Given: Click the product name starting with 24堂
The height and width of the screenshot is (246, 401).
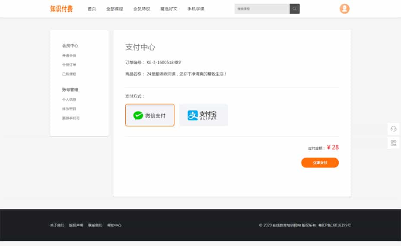Looking at the screenshot, I should click(x=186, y=74).
